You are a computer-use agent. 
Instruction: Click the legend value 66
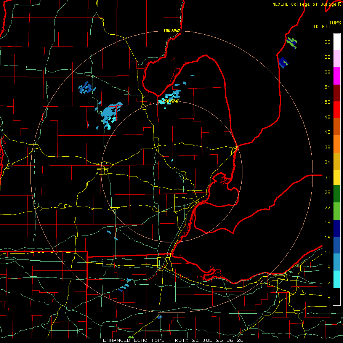(x=327, y=42)
